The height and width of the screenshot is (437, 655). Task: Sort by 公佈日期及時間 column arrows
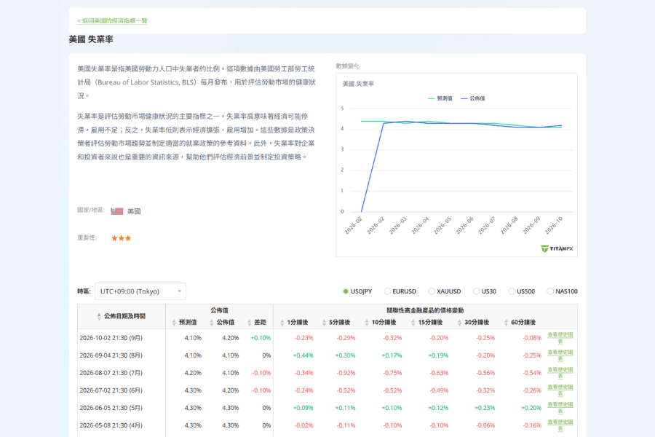tap(99, 317)
